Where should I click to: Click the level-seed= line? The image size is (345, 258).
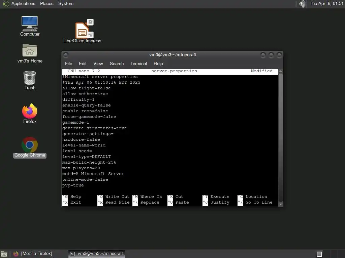(x=77, y=151)
